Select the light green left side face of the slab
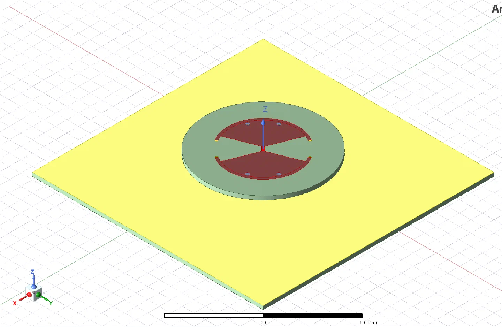The image size is (502, 327). 148,241
